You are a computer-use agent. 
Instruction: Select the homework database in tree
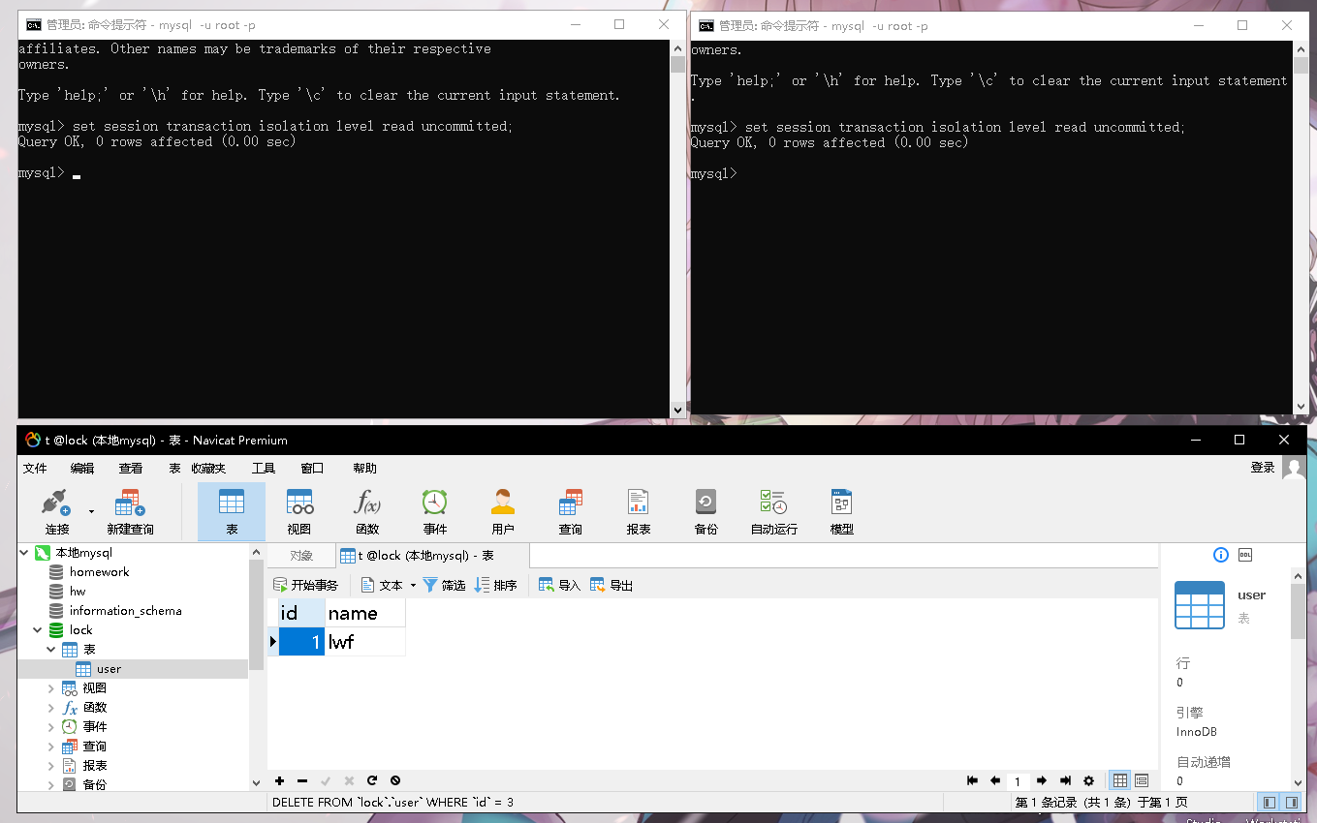pos(99,572)
